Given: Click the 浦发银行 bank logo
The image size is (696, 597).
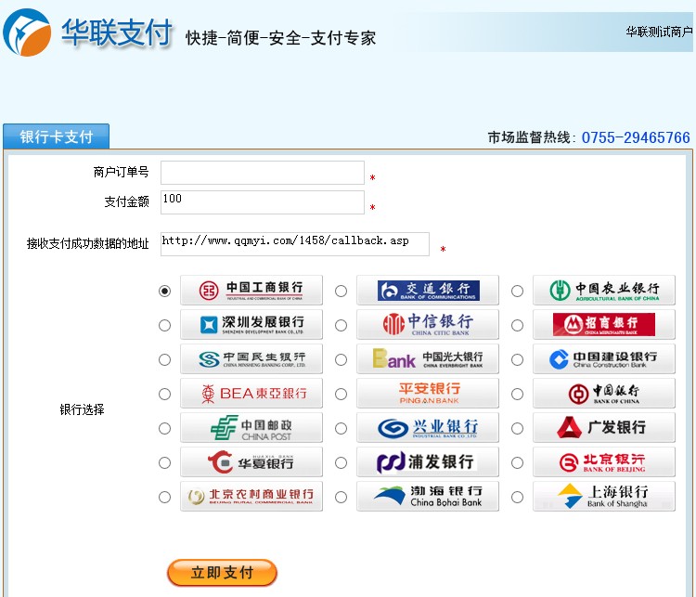Looking at the screenshot, I should 428,462.
